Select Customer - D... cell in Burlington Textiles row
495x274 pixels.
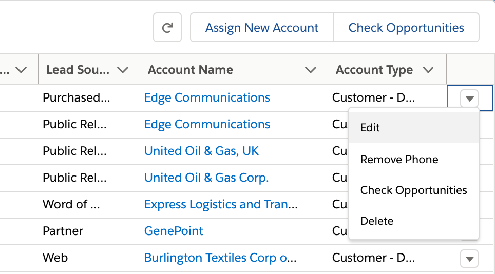point(373,258)
